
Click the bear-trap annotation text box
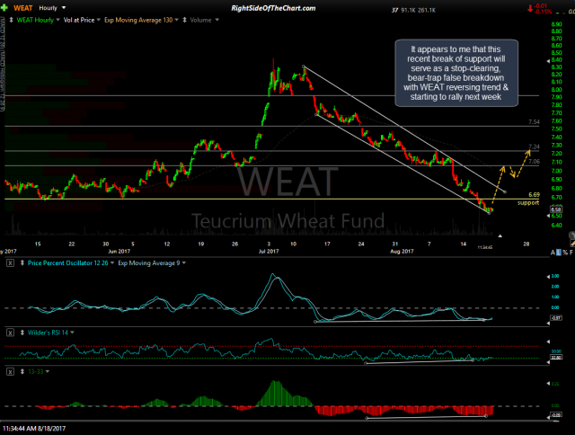[456, 73]
